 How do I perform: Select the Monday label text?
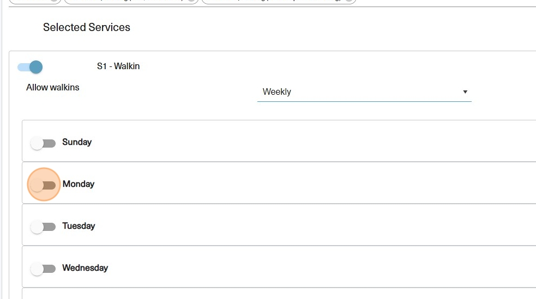pos(79,184)
